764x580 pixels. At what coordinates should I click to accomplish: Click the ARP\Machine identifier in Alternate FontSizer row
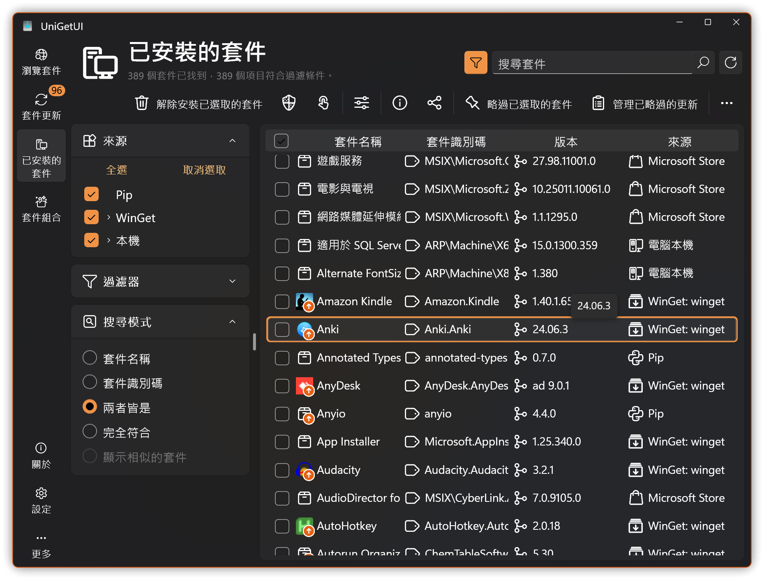pos(466,273)
